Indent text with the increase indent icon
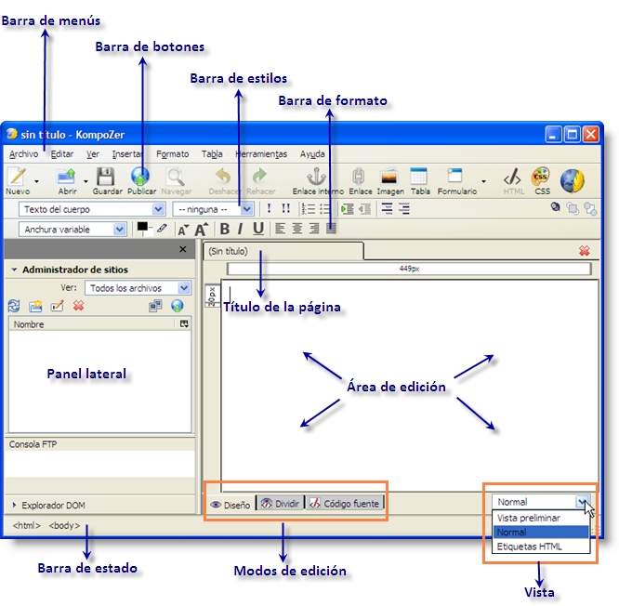619x606 pixels. click(x=348, y=208)
